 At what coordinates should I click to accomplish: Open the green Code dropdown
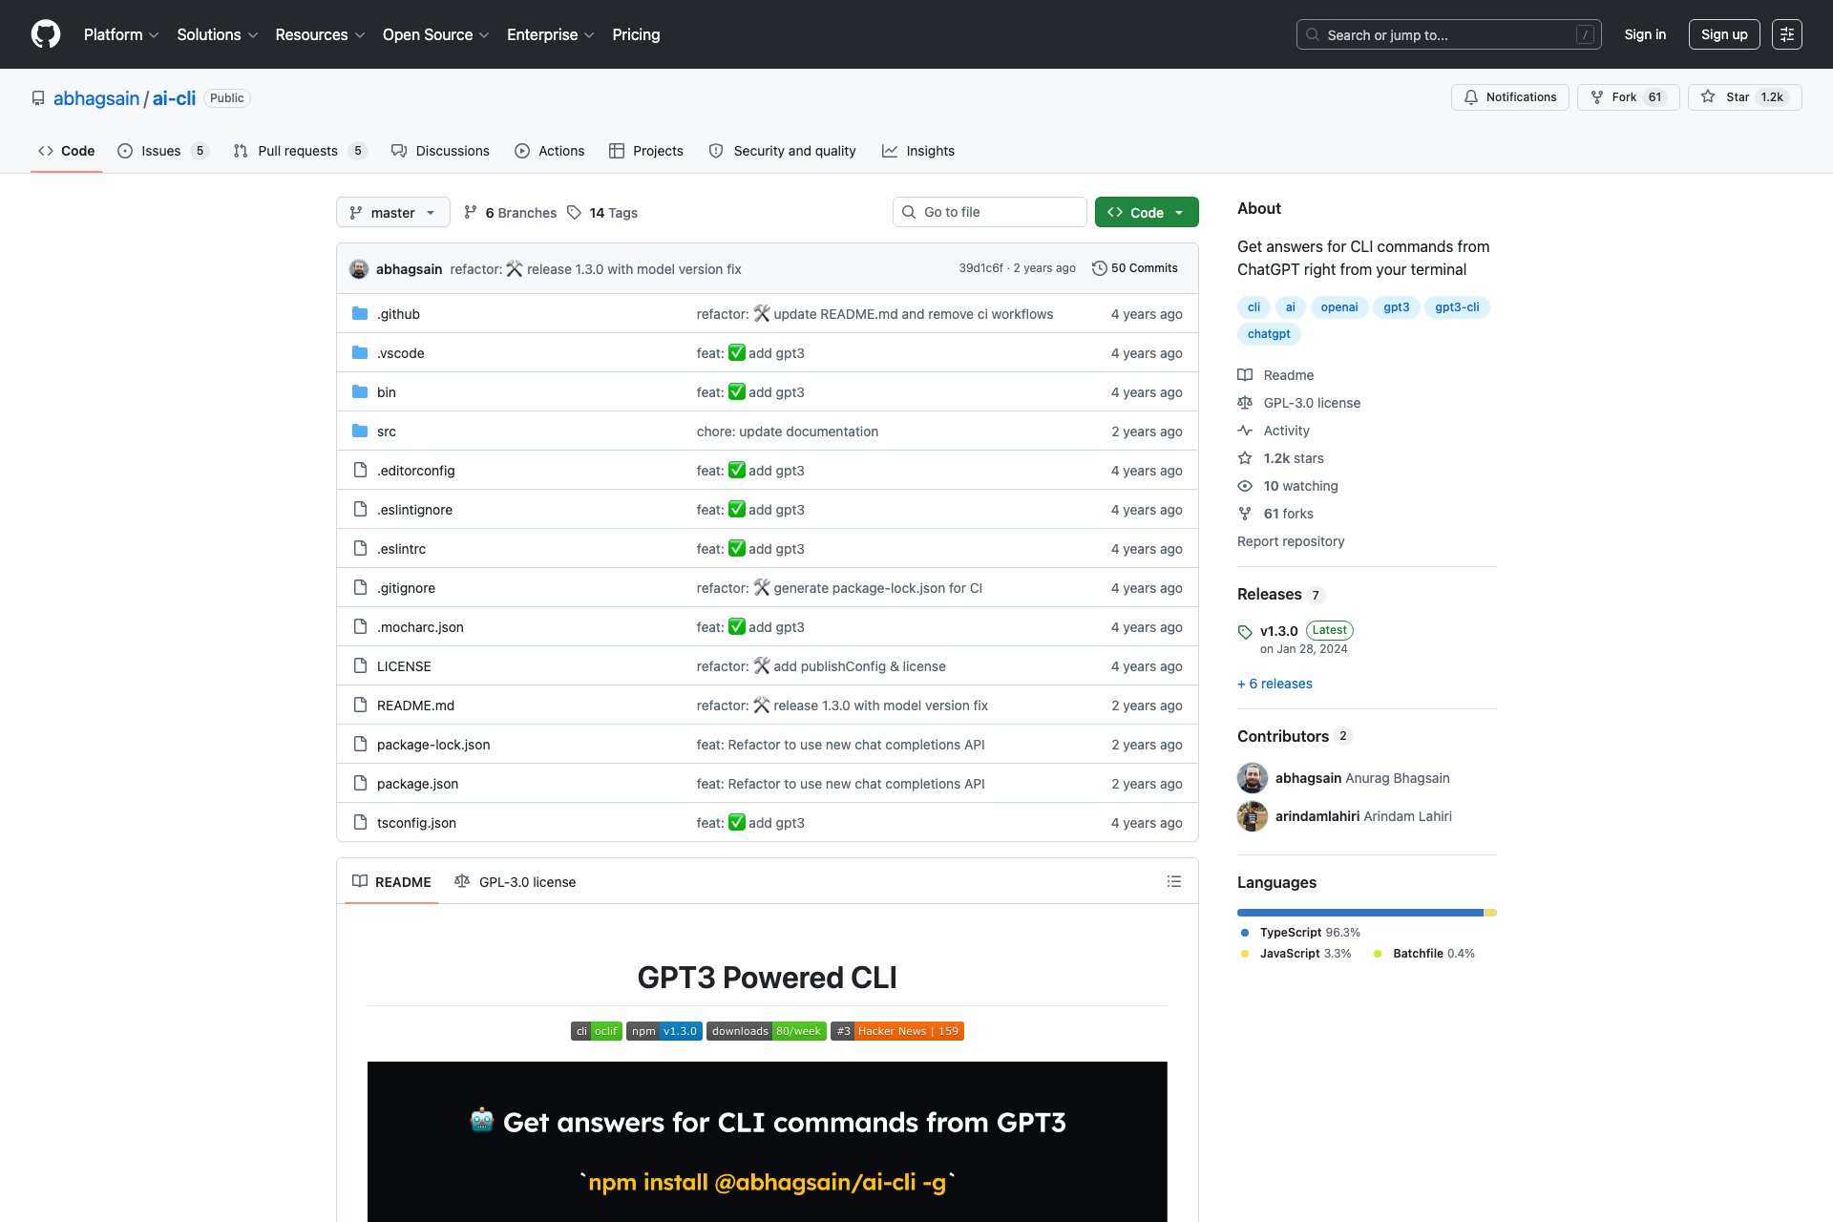[1146, 213]
